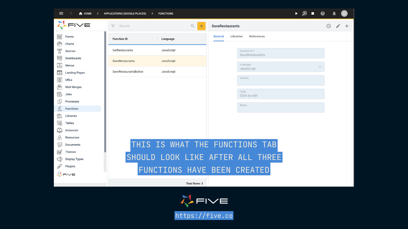Click the Search input field
Image resolution: width=408 pixels, height=229 pixels.
(x=153, y=26)
